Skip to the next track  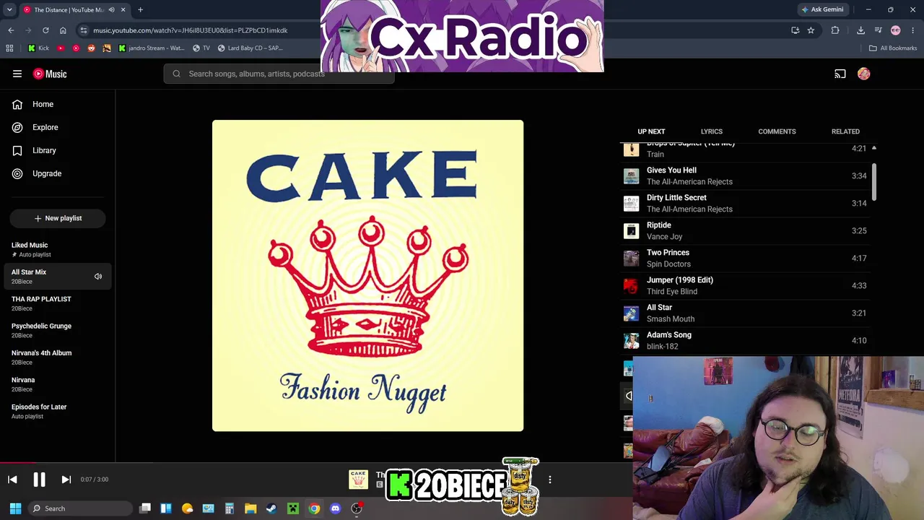click(x=66, y=480)
